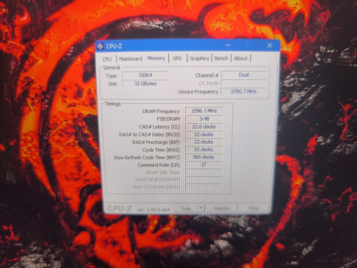Viewport: 357px width, 268px height.
Task: Click the Uncore Frequency label
Action: point(198,92)
